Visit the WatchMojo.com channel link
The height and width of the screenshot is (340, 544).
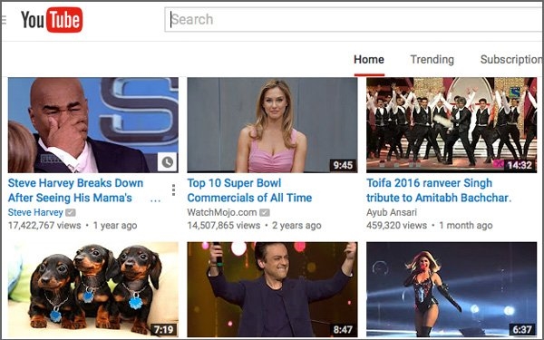click(x=222, y=212)
